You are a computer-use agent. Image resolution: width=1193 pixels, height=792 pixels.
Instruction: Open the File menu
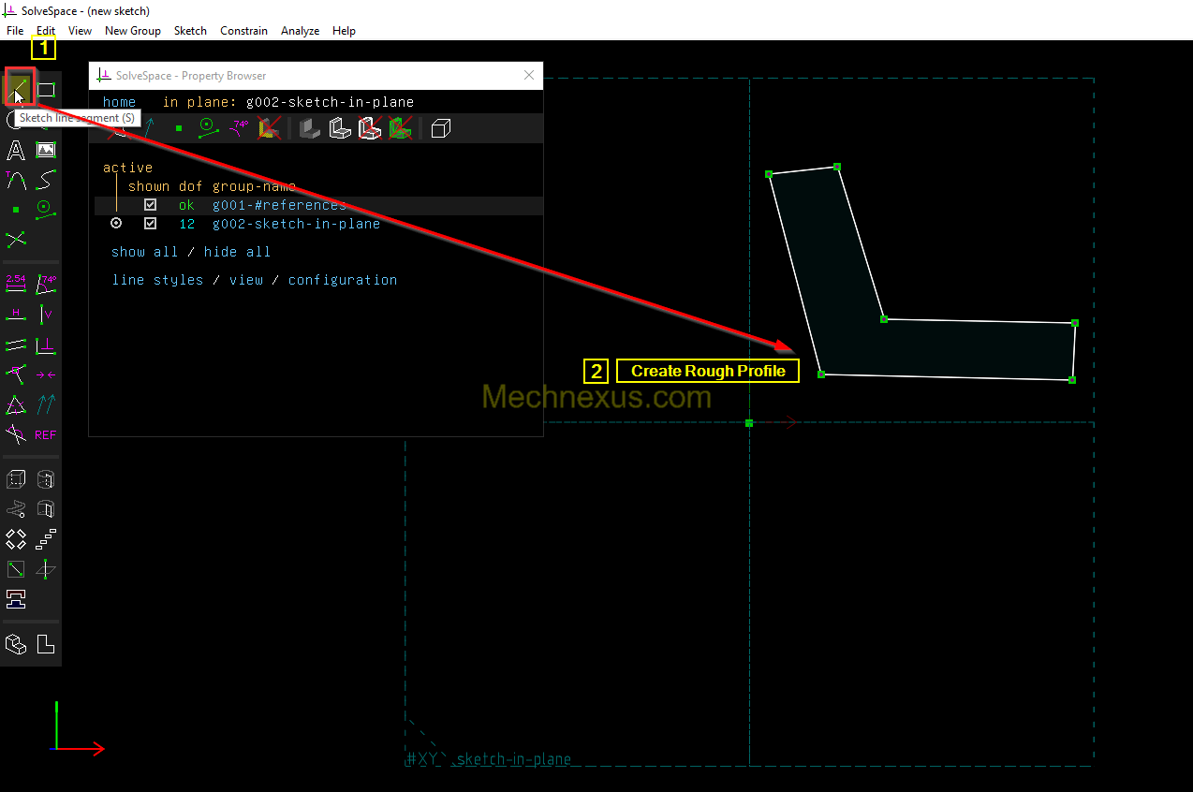(x=15, y=31)
